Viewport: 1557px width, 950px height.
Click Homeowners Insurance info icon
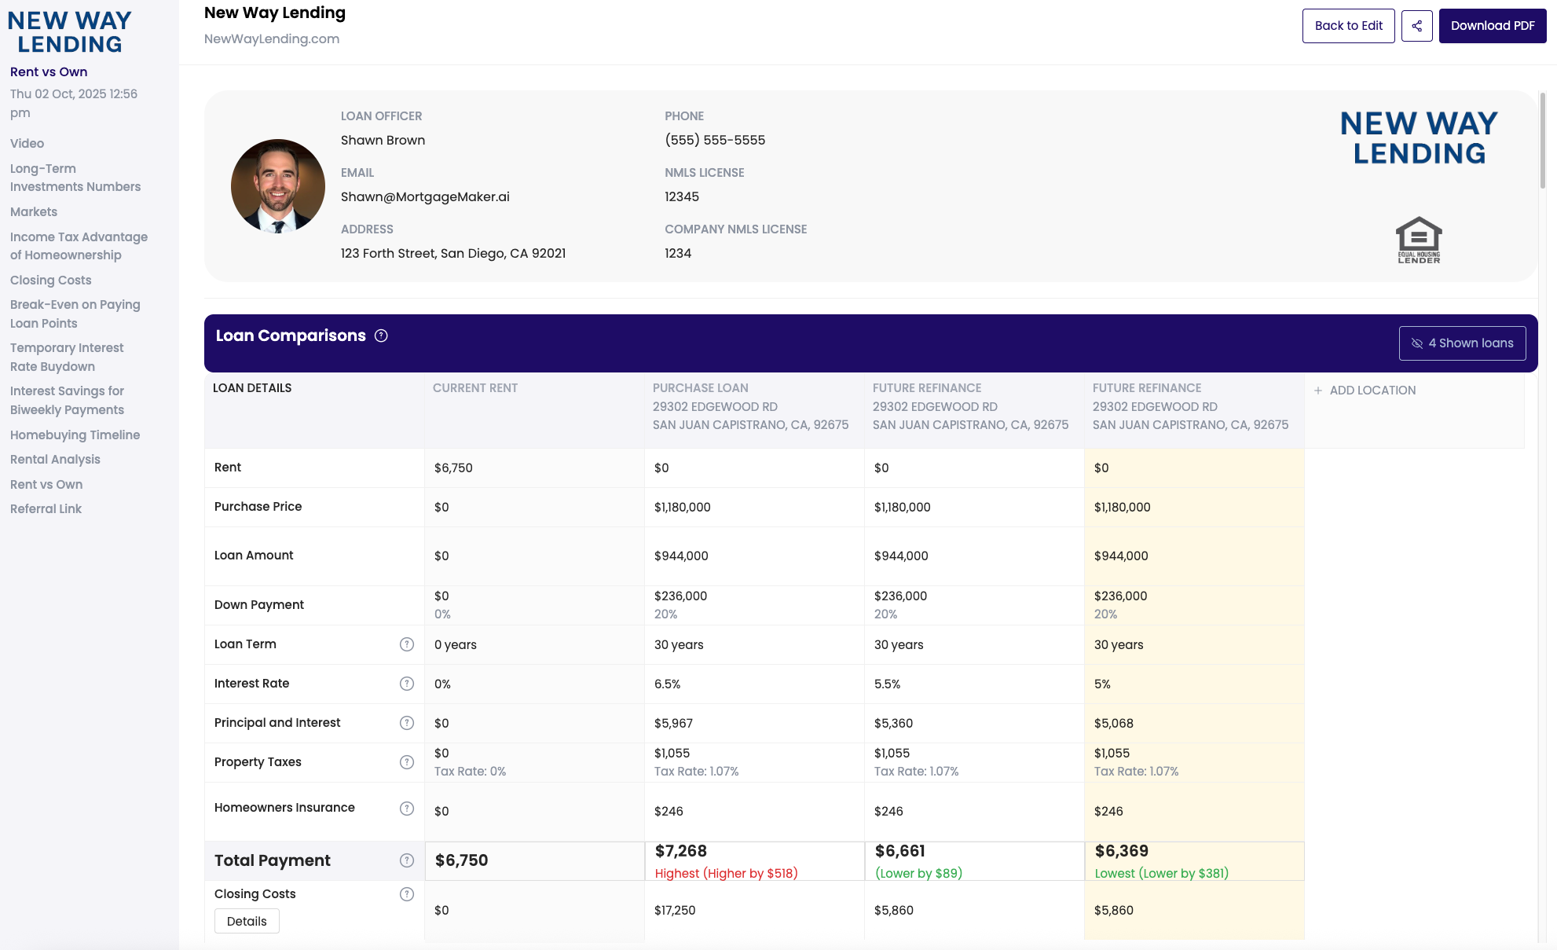click(406, 809)
